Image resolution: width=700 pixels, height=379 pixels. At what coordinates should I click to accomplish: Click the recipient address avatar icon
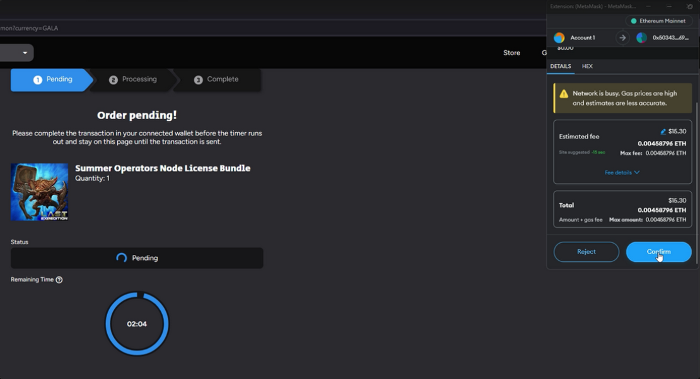pos(641,38)
